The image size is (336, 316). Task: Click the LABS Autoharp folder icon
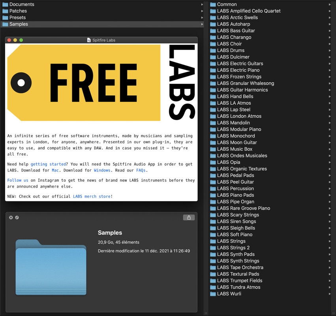point(213,24)
